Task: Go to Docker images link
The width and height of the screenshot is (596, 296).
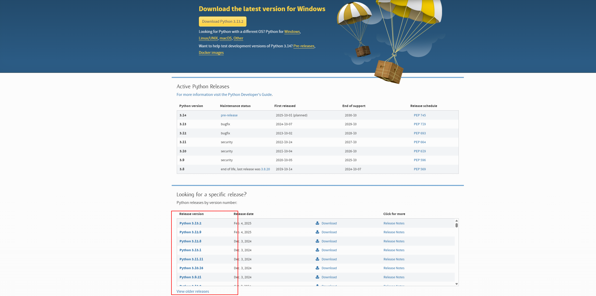Action: (211, 53)
